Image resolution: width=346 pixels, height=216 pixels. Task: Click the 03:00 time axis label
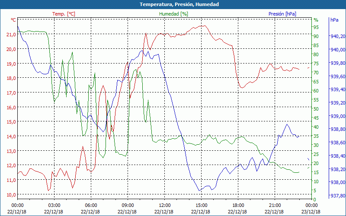[54, 206]
